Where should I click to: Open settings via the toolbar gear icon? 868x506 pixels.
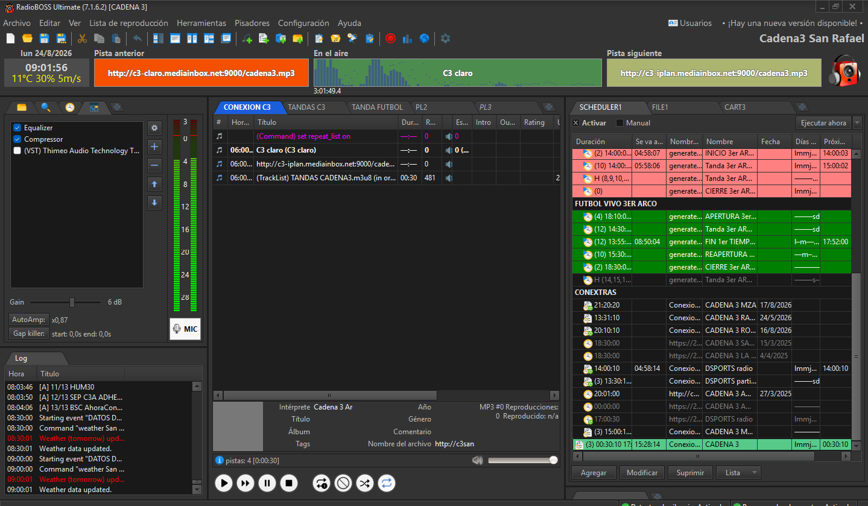445,39
